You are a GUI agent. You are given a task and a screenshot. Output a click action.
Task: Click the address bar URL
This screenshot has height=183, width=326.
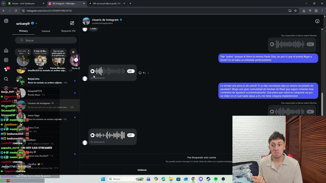point(49,11)
